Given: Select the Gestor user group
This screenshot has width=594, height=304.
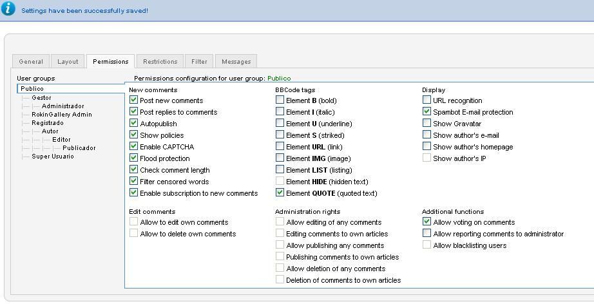Looking at the screenshot, I should click(41, 98).
